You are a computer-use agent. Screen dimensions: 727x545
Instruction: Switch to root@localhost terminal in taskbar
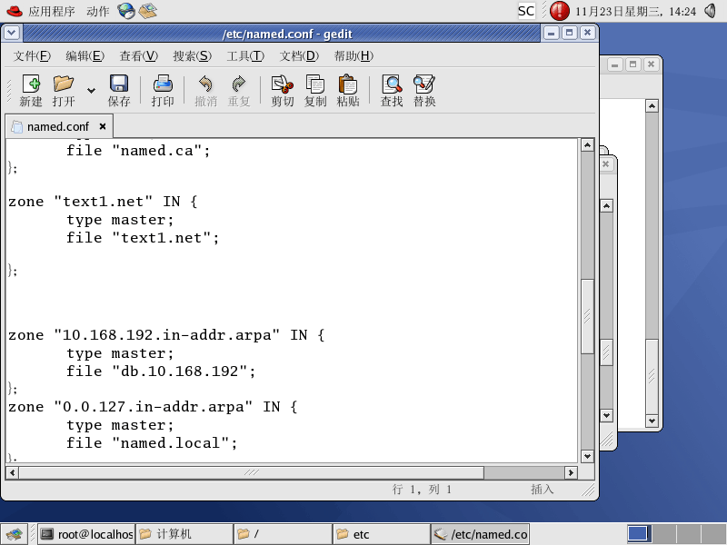pyautogui.click(x=86, y=534)
